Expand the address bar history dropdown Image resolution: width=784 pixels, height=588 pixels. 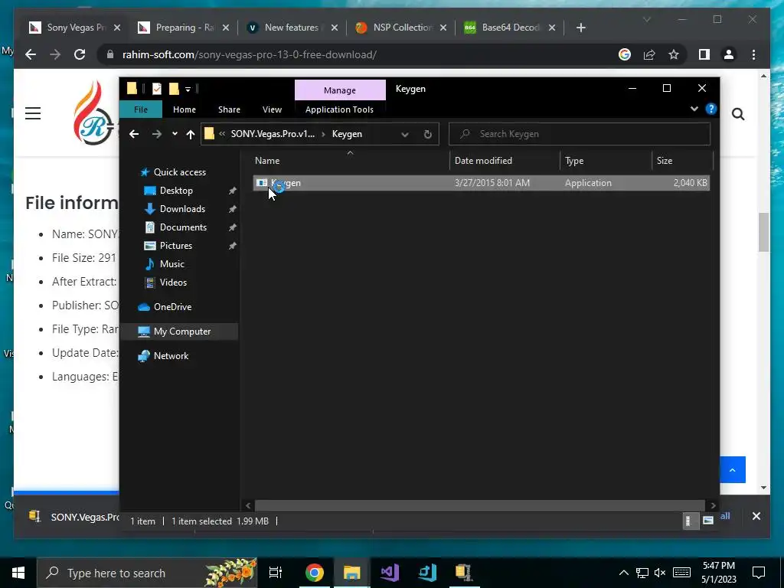pos(405,134)
